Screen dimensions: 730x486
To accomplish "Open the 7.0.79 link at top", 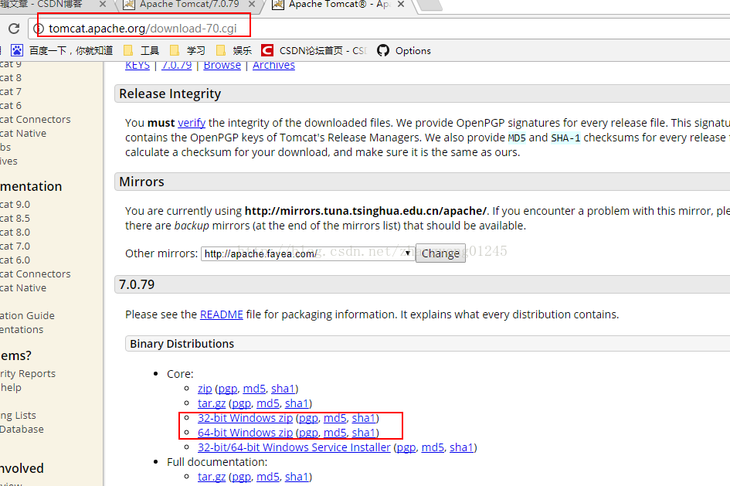I will click(177, 65).
